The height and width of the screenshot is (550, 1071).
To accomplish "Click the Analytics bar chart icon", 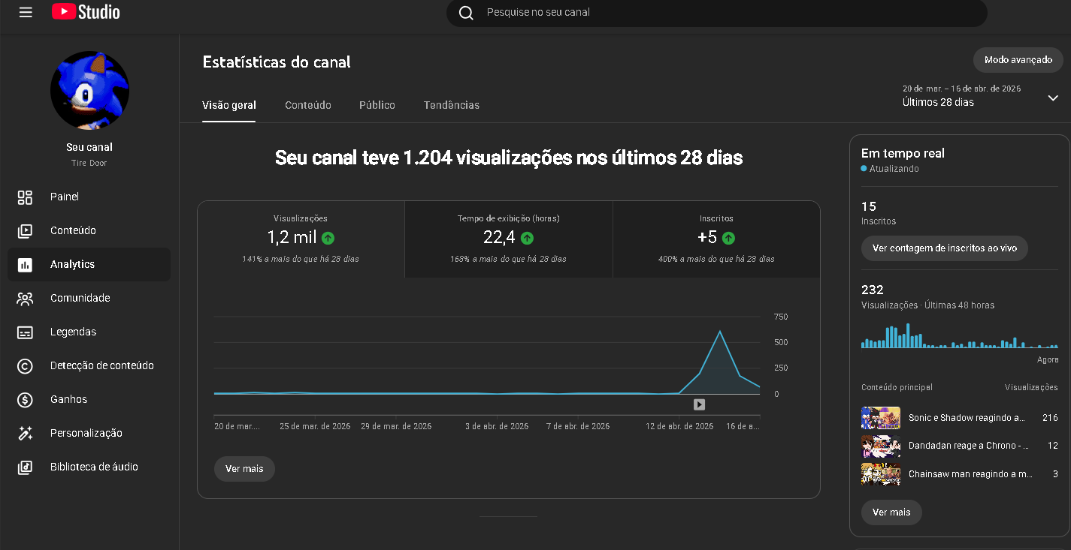I will tap(25, 264).
